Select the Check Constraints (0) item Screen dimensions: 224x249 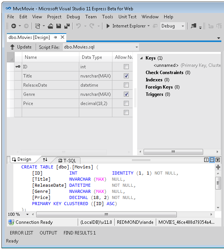tap(168, 73)
